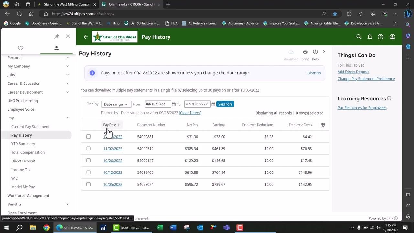Close the navigation menu panel
Screen dimensions: 414x233
tap(68, 36)
